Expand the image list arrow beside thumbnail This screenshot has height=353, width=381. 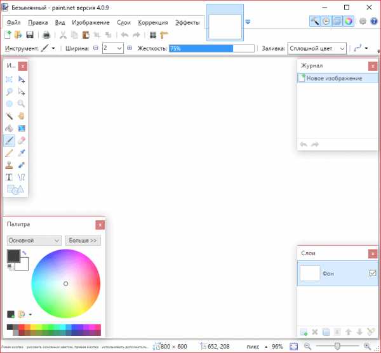[248, 22]
